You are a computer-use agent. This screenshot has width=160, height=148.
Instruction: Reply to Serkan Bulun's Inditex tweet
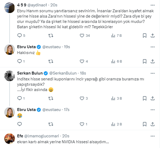19,98
